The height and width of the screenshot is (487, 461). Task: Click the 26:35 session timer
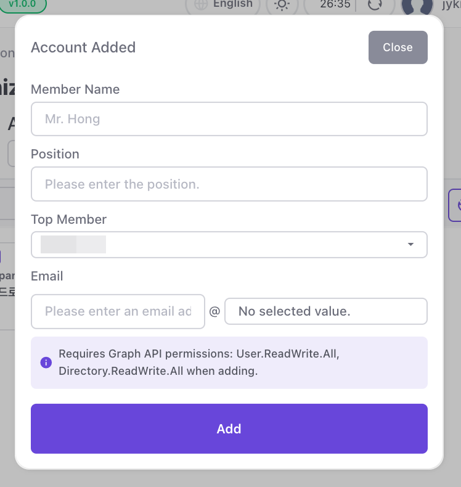point(336,4)
